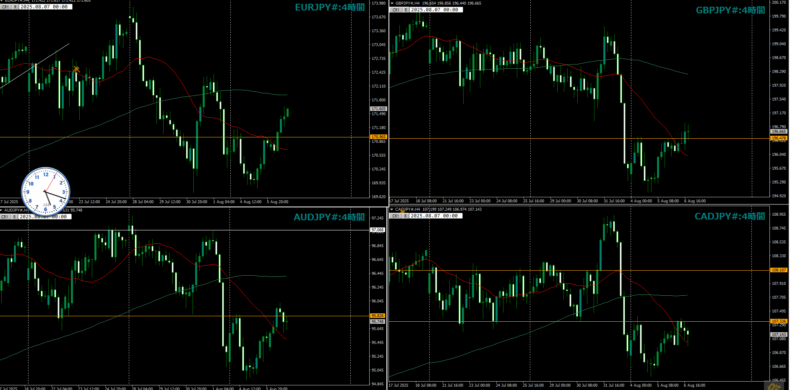Click the white 97.068 price level label
This screenshot has width=790, height=390.
[378, 230]
